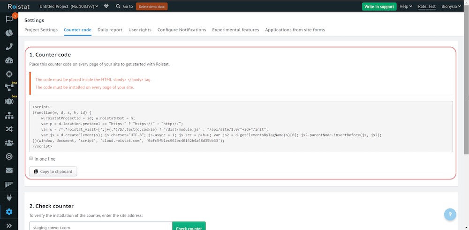
Task: Open the speedometer dashboard icon
Action: click(9, 60)
